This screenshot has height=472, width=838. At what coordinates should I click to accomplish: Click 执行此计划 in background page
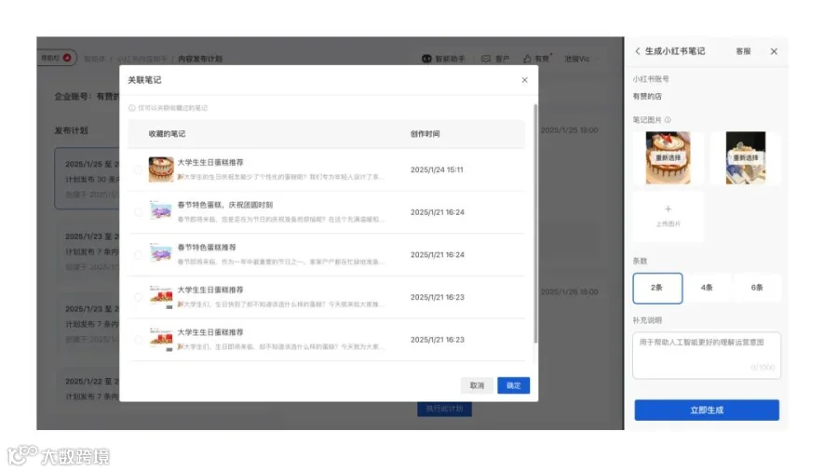click(x=444, y=409)
